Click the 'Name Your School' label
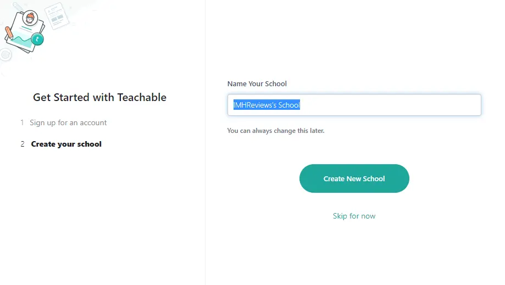 (257, 84)
